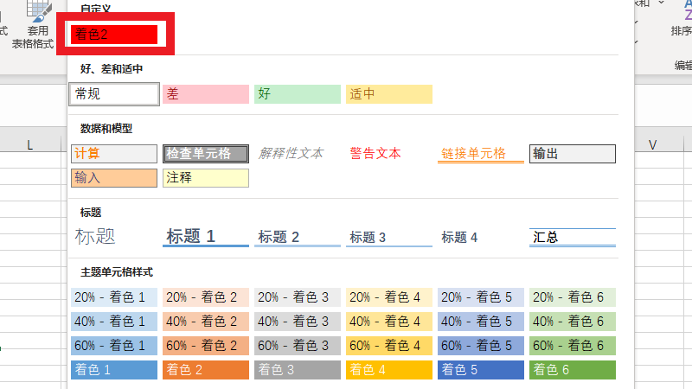Choose the 汇总 total style
The width and height of the screenshot is (692, 389).
tap(572, 237)
